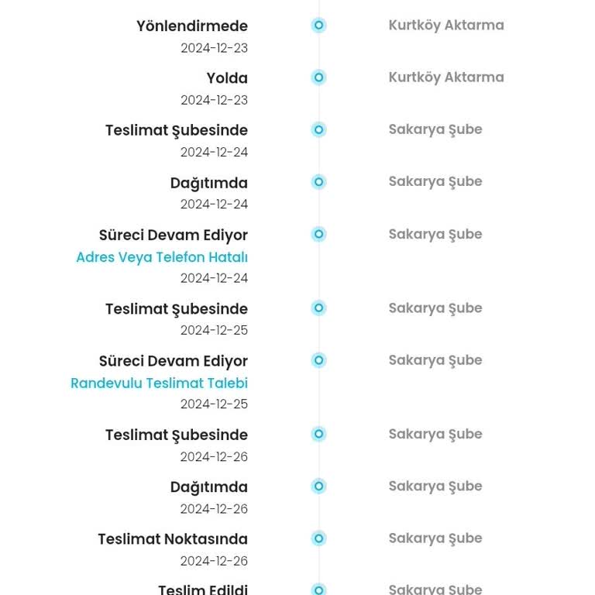Click the timeline dot for Dağıtımda 2024-12-26

tap(318, 486)
